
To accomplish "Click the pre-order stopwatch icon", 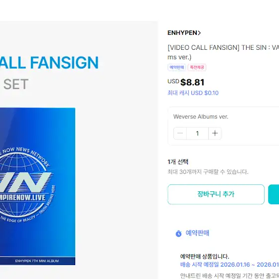I will tap(178, 234).
